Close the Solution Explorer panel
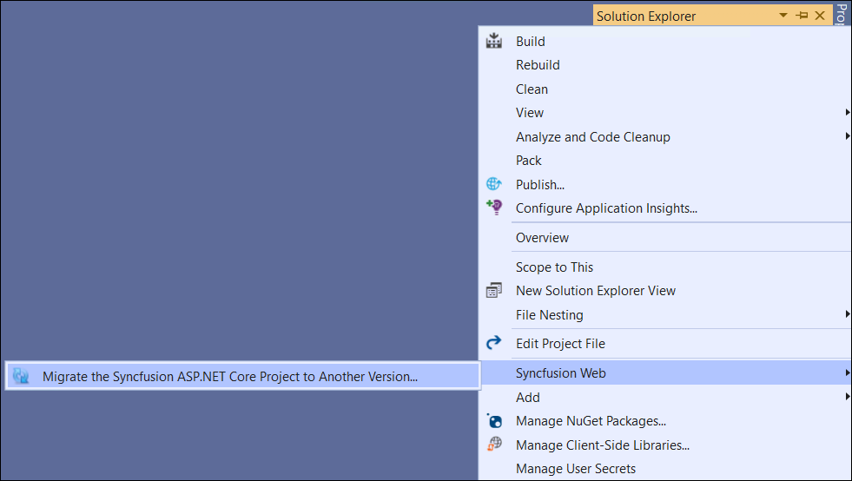This screenshot has width=852, height=481. point(820,16)
